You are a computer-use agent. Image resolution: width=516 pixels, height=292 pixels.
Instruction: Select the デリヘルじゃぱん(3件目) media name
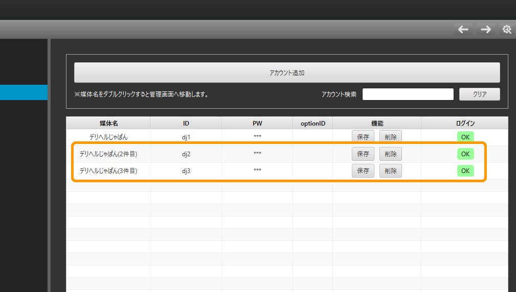pyautogui.click(x=108, y=171)
